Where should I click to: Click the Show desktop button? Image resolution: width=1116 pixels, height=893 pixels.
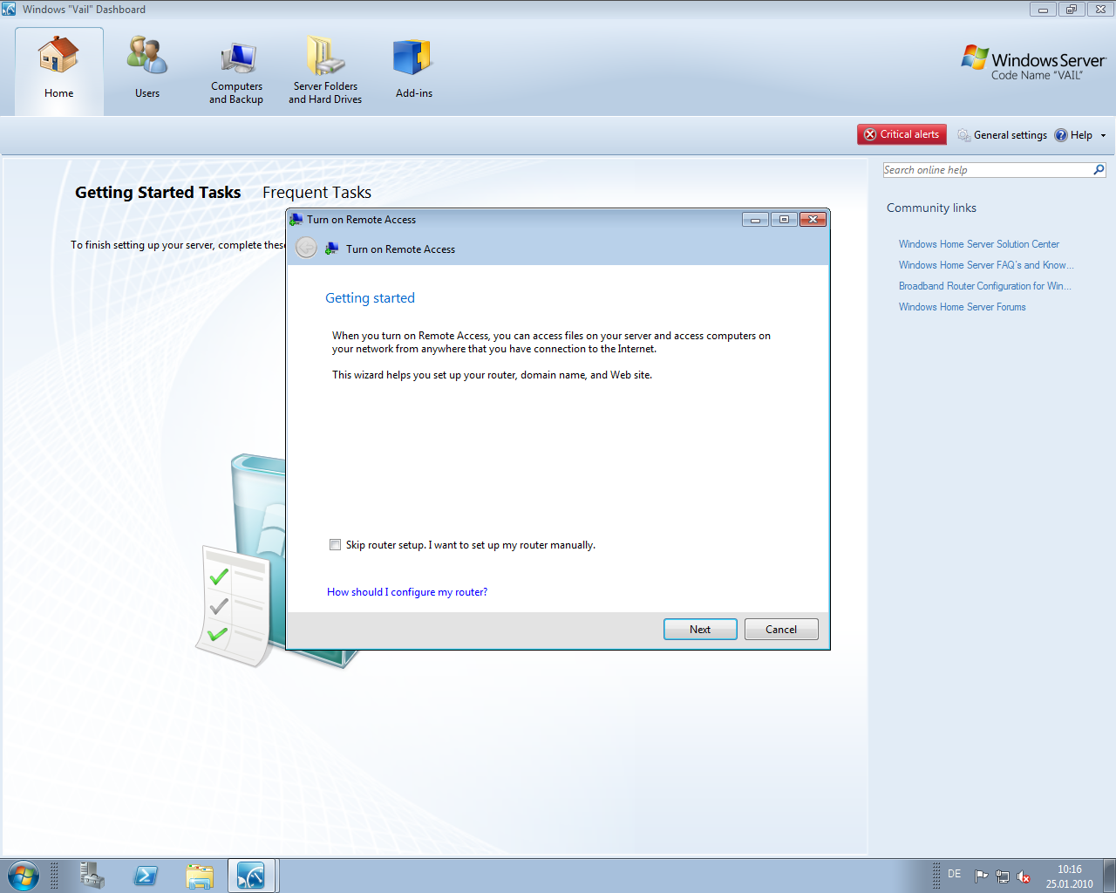1109,876
